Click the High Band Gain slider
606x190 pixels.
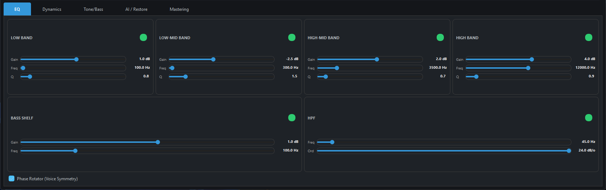pos(518,59)
